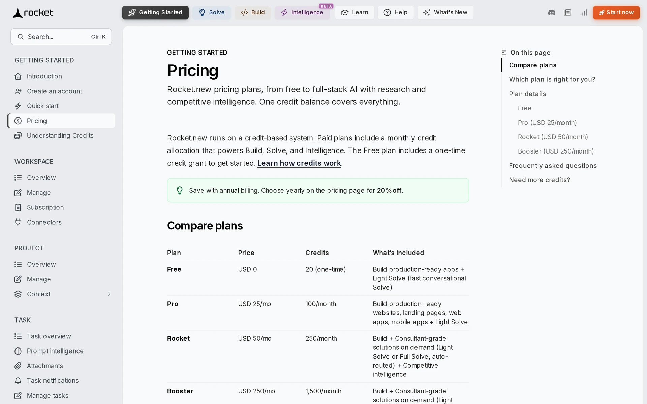This screenshot has width=647, height=404.
Task: Jump to Compare plans section
Action: coord(532,65)
